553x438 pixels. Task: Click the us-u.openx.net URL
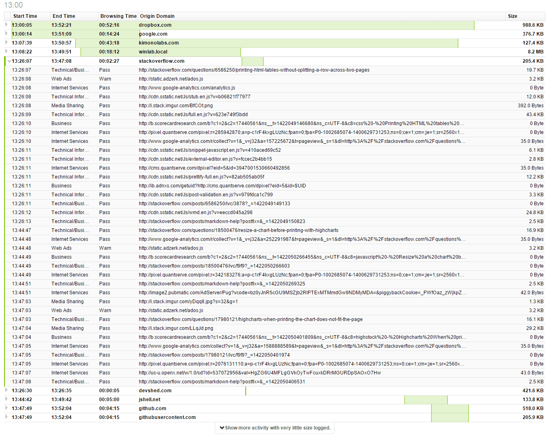click(x=260, y=373)
